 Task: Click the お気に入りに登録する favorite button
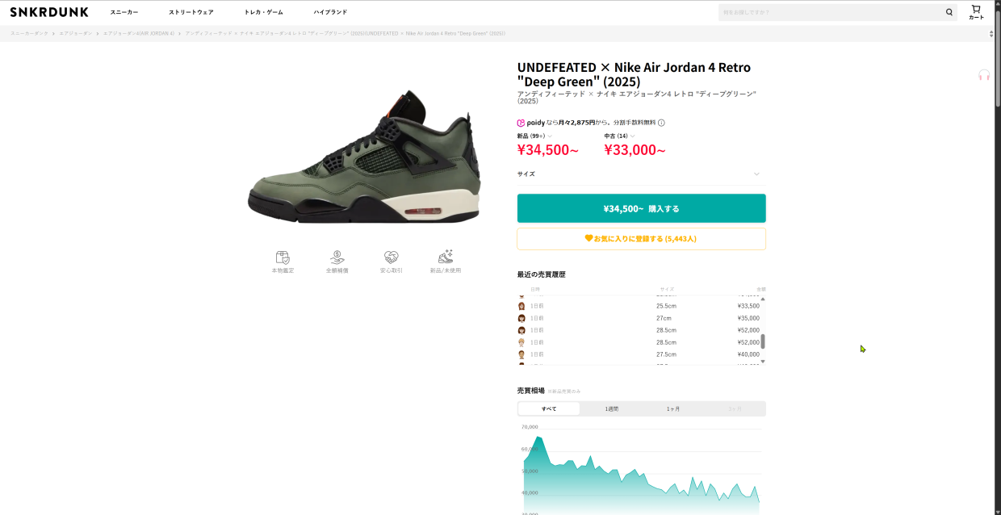coord(641,239)
